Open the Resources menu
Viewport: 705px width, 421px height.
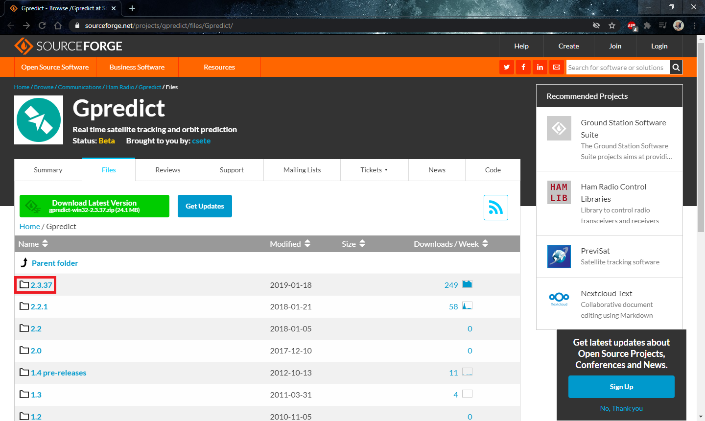pyautogui.click(x=219, y=67)
